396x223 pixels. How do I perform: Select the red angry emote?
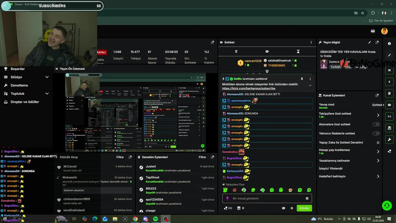click(x=235, y=190)
